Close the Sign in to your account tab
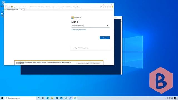178x100 pixels. click(22, 9)
